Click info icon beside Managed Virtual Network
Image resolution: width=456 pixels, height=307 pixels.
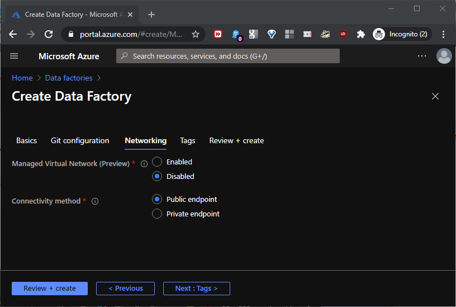tap(144, 164)
